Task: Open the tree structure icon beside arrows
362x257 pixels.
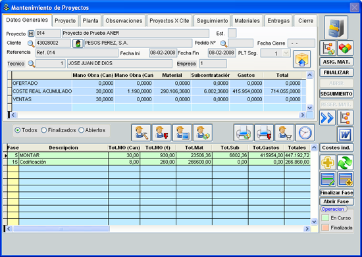Action: click(345, 118)
